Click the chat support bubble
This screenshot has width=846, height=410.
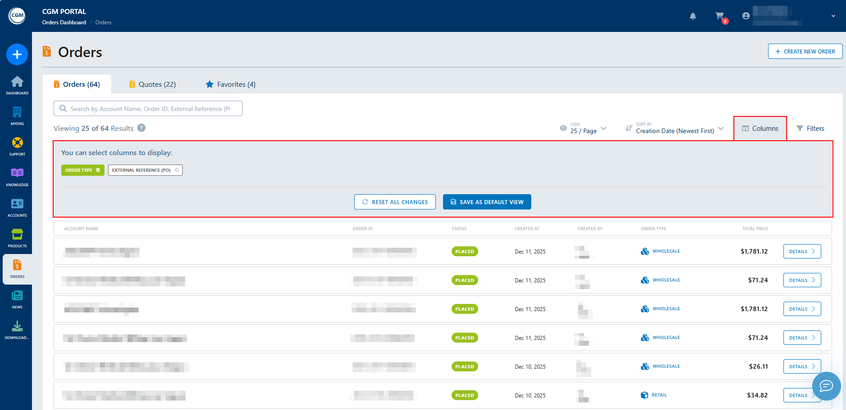tap(826, 386)
